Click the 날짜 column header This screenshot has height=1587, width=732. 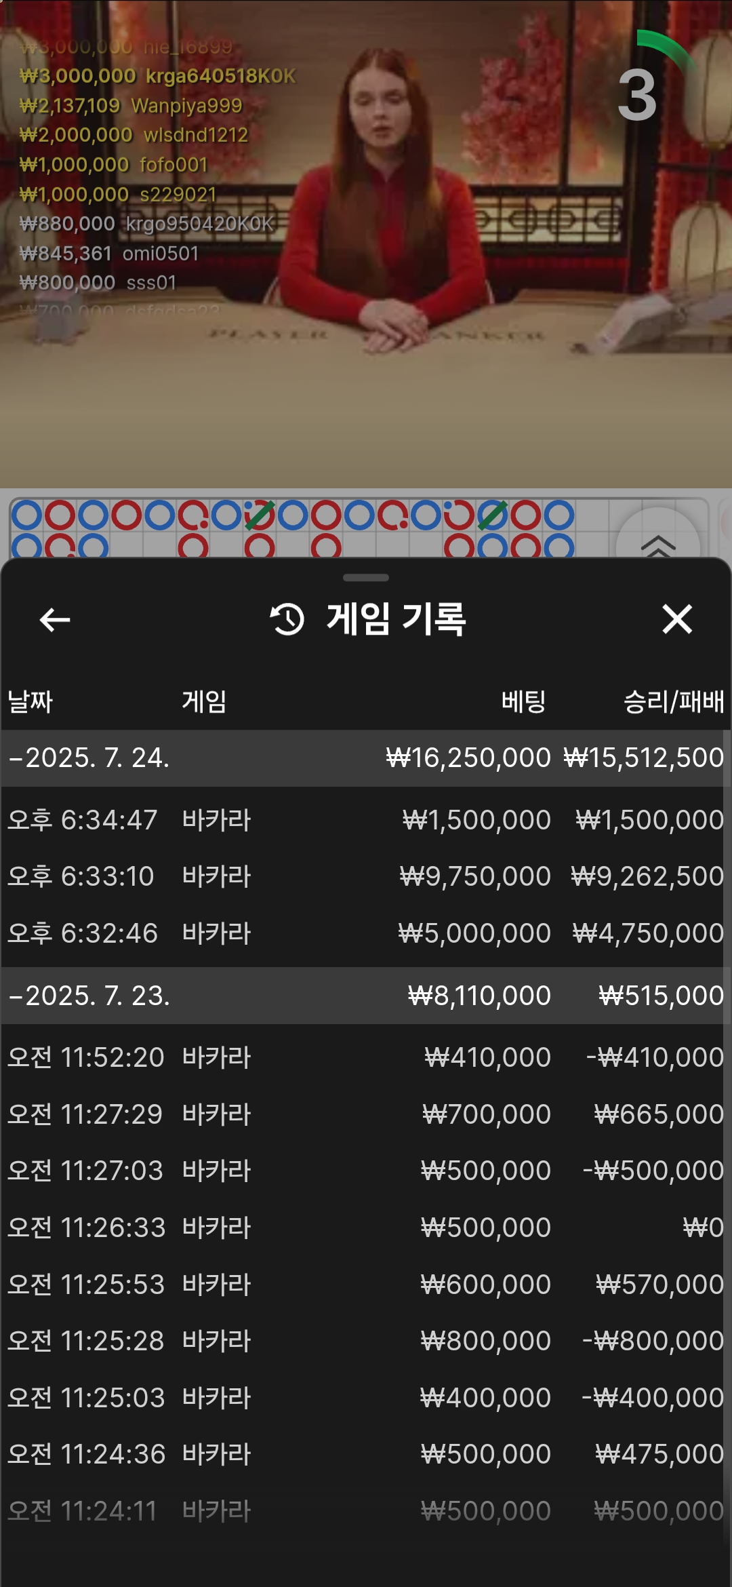30,701
